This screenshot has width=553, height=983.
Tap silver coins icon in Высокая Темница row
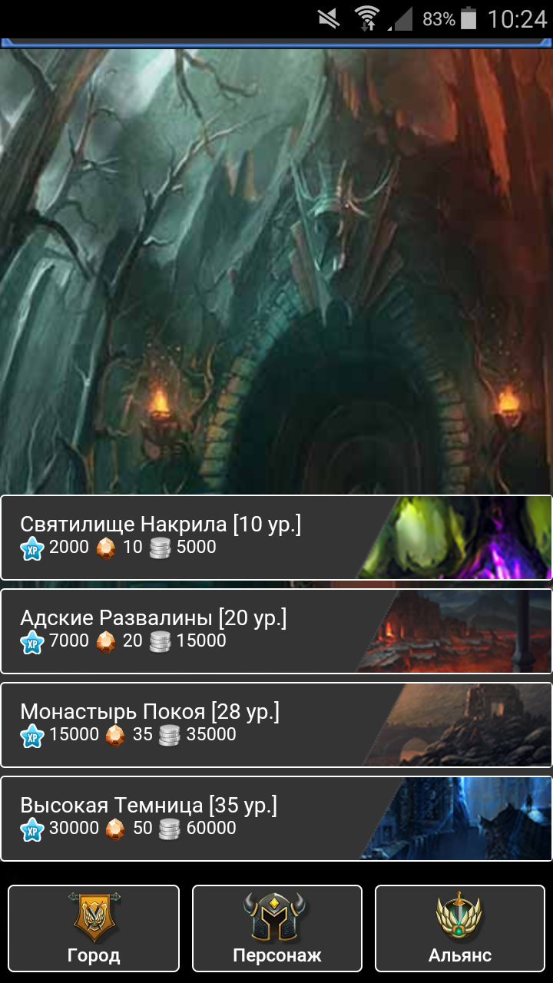[x=170, y=829]
